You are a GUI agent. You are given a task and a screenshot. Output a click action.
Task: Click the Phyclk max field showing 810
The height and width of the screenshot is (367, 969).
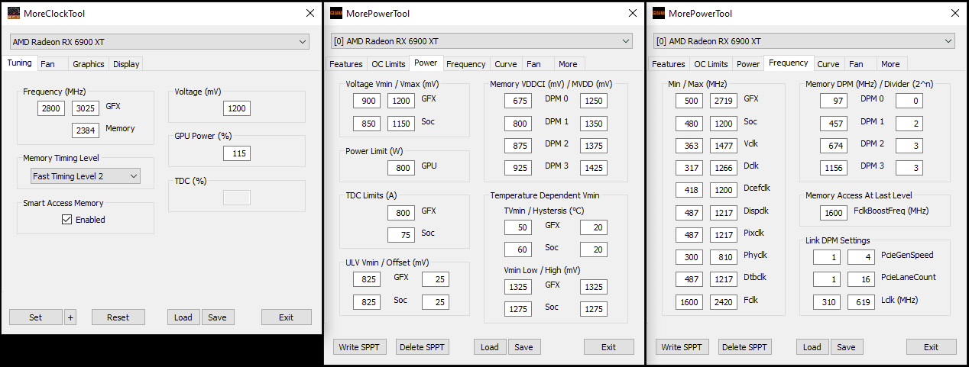click(x=724, y=258)
